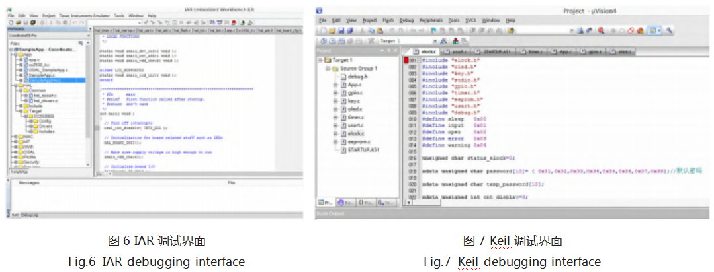Collapse Target 1 node in Keil project tree
This screenshot has width=714, height=272.
tap(321, 60)
